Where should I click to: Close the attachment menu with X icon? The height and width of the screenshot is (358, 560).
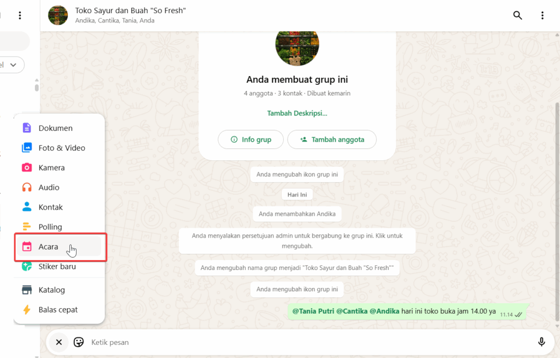59,342
